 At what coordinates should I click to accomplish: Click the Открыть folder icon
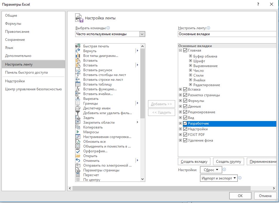click(x=78, y=156)
